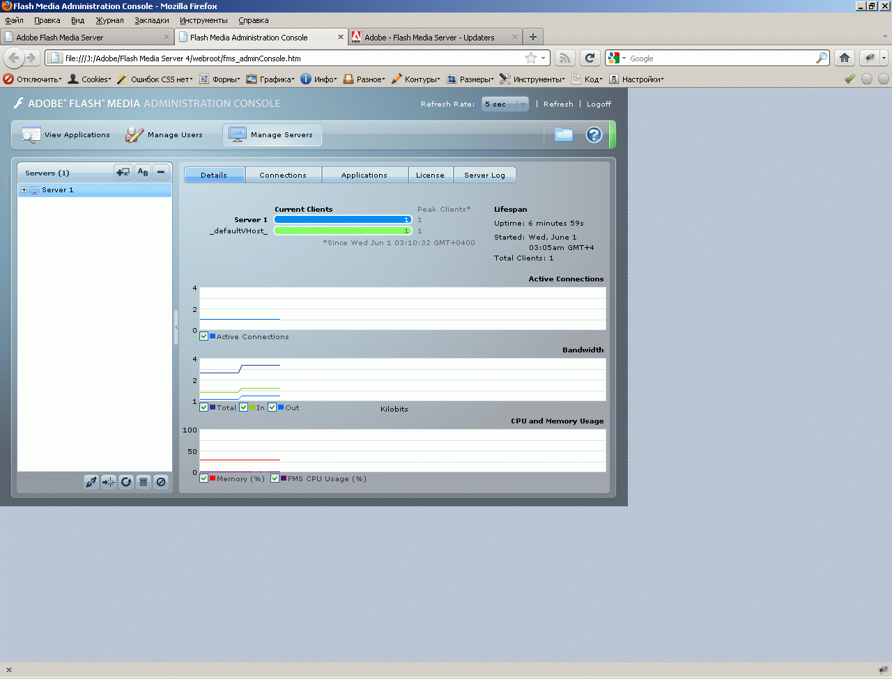This screenshot has width=892, height=679.
Task: Open the Графика toolbar dropdown
Action: 270,79
